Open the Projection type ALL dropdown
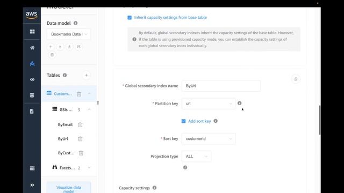The height and width of the screenshot is (193, 344). pyautogui.click(x=196, y=157)
